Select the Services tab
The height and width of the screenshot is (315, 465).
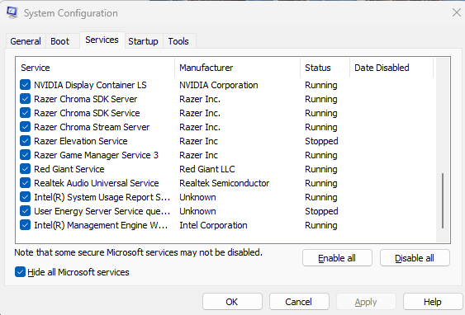tap(102, 40)
